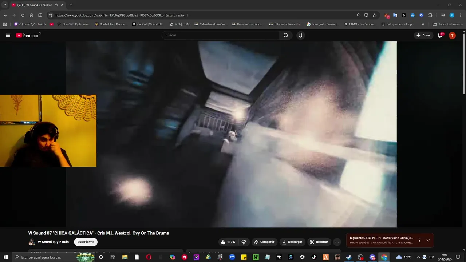Click the Descargar download button
Viewport: 466px width, 262px height.
coord(292,242)
